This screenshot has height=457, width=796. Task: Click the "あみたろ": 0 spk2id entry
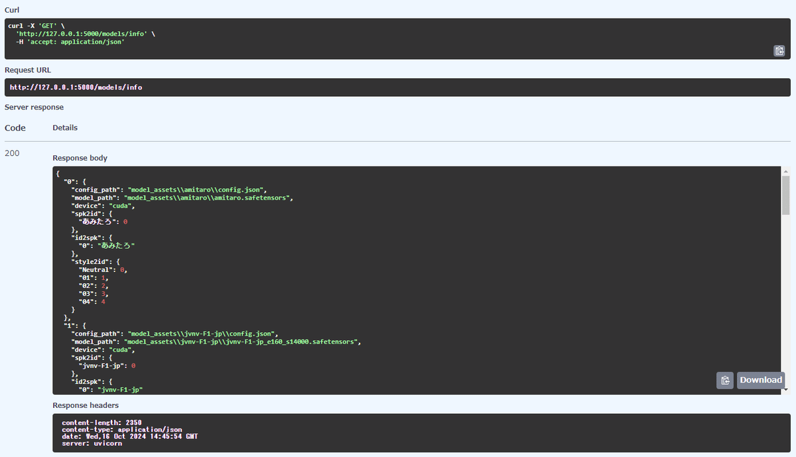(103, 222)
